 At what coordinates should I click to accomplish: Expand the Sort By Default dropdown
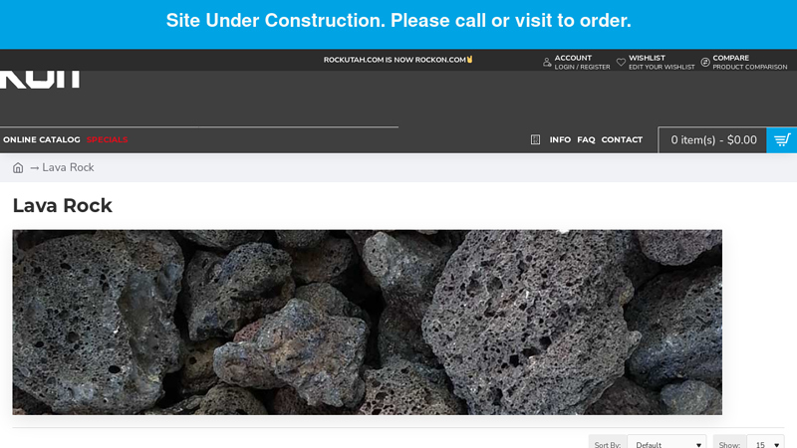(666, 444)
